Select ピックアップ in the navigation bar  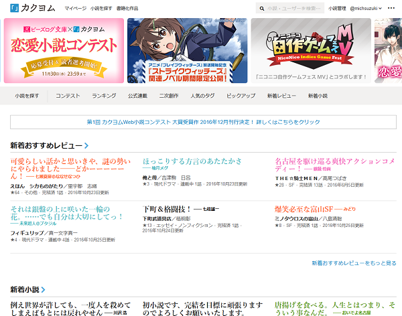241,96
